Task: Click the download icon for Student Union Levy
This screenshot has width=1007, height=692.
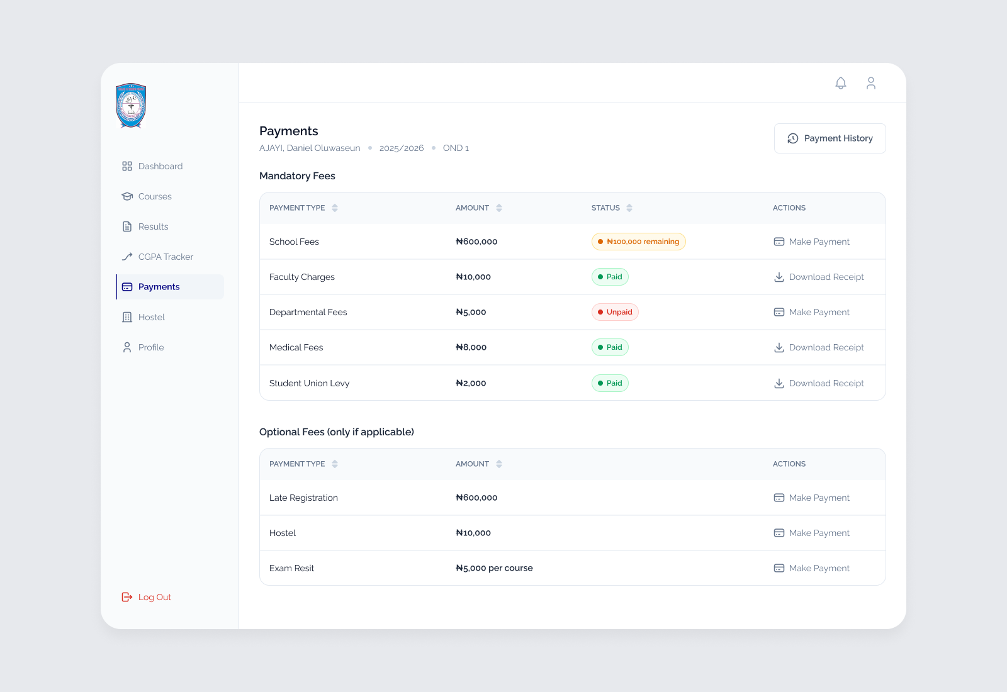Action: click(x=779, y=383)
